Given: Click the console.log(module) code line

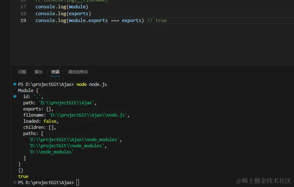Looking at the screenshot, I should click(x=62, y=7).
